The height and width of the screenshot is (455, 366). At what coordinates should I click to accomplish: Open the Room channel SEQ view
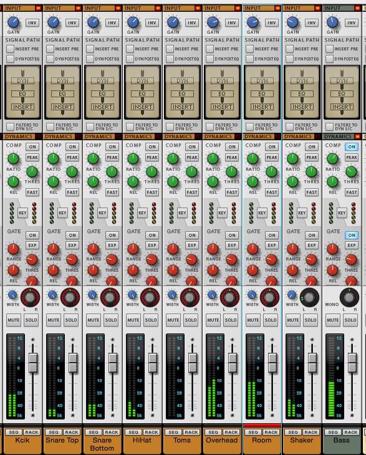(x=253, y=432)
